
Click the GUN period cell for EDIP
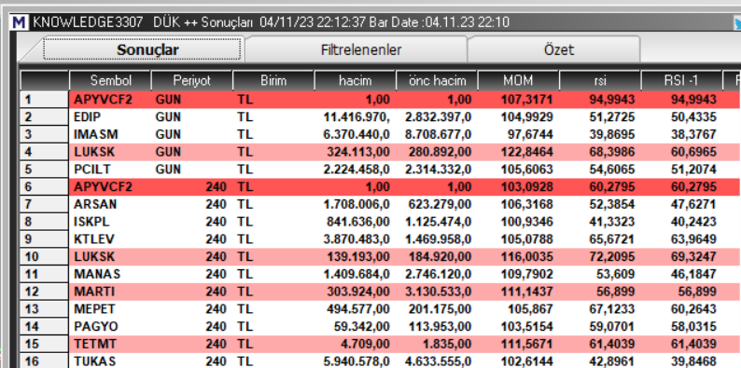pyautogui.click(x=168, y=117)
